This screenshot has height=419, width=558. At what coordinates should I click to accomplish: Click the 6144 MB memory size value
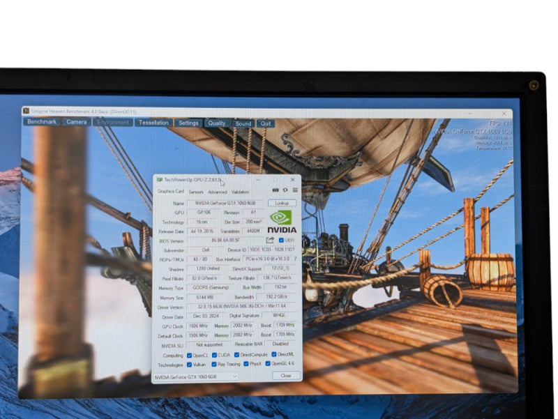pyautogui.click(x=205, y=296)
